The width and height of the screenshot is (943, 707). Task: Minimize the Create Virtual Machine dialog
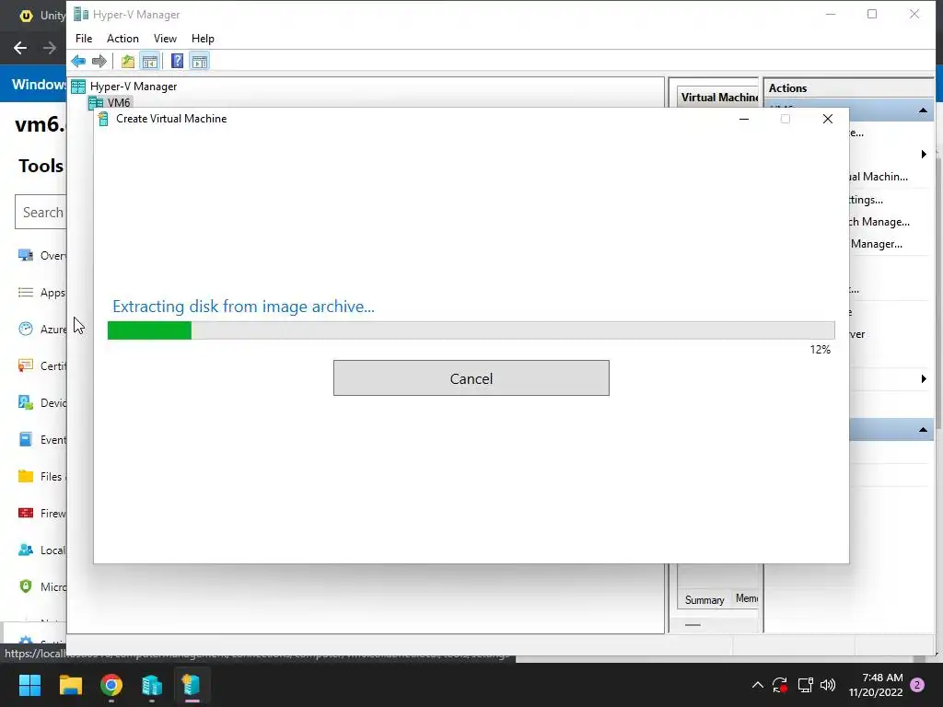tap(744, 119)
